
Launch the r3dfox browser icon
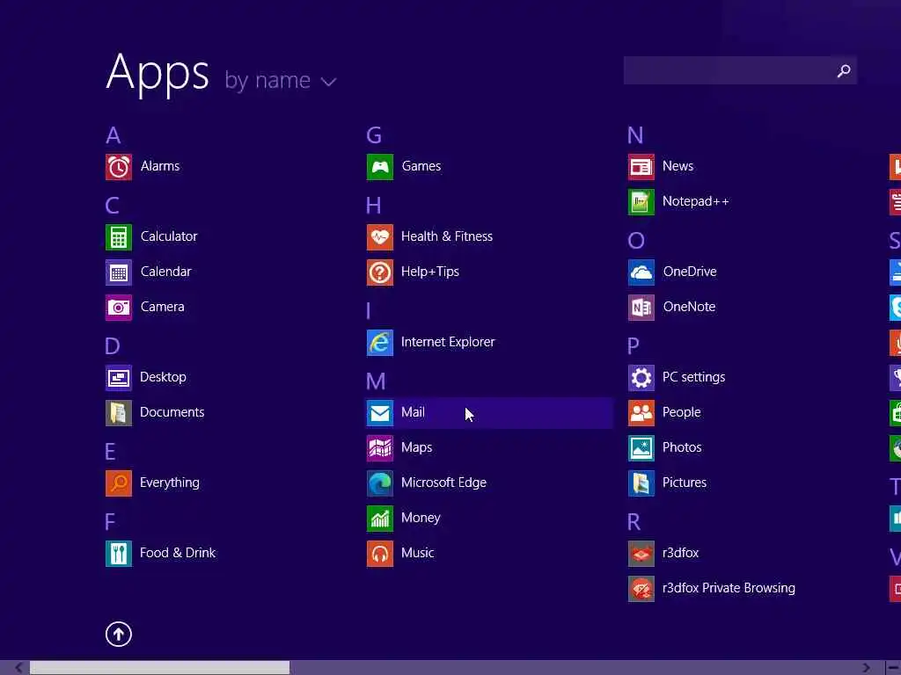(641, 554)
